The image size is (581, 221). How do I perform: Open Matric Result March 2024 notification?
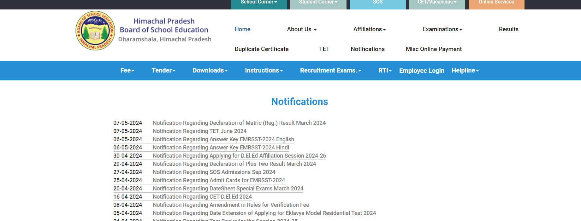click(x=239, y=123)
